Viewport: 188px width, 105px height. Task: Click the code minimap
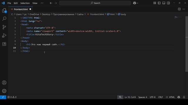pos(178,17)
